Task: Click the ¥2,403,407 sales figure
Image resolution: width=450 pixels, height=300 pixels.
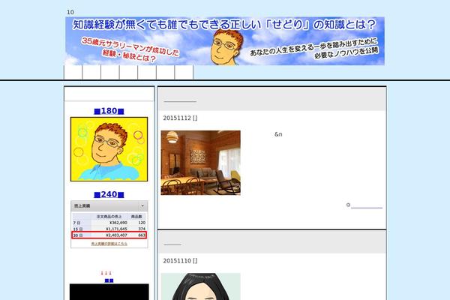Action: coord(116,235)
